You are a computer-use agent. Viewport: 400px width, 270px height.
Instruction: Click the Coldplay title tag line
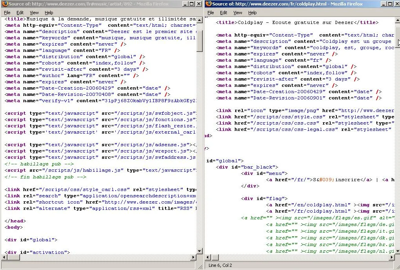pyautogui.click(x=297, y=22)
